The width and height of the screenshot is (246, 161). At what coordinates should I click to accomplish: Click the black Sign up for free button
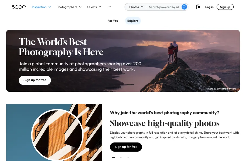(126, 147)
